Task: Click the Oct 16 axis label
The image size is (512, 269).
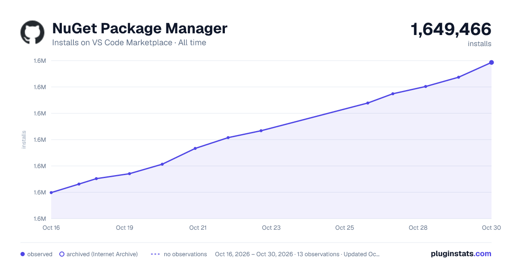Action: pos(51,228)
